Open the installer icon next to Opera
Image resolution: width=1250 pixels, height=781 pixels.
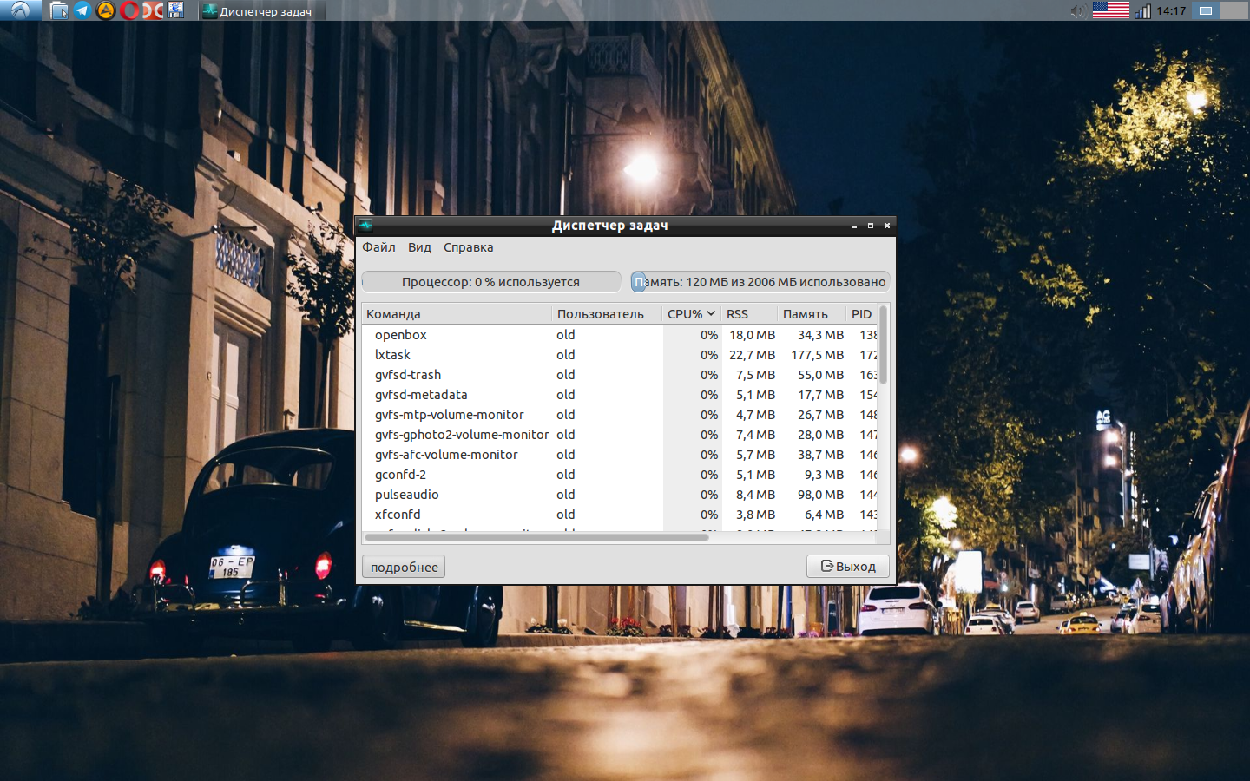click(152, 10)
